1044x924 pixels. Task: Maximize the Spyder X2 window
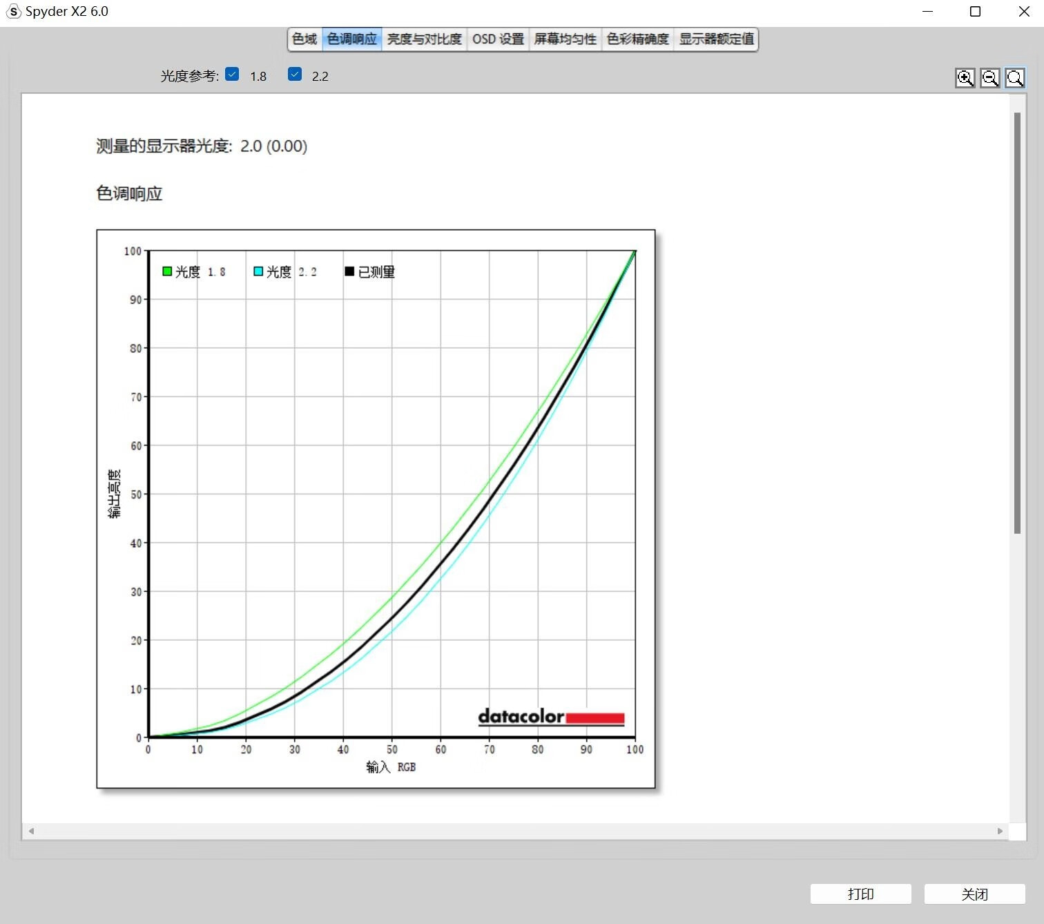coord(975,12)
